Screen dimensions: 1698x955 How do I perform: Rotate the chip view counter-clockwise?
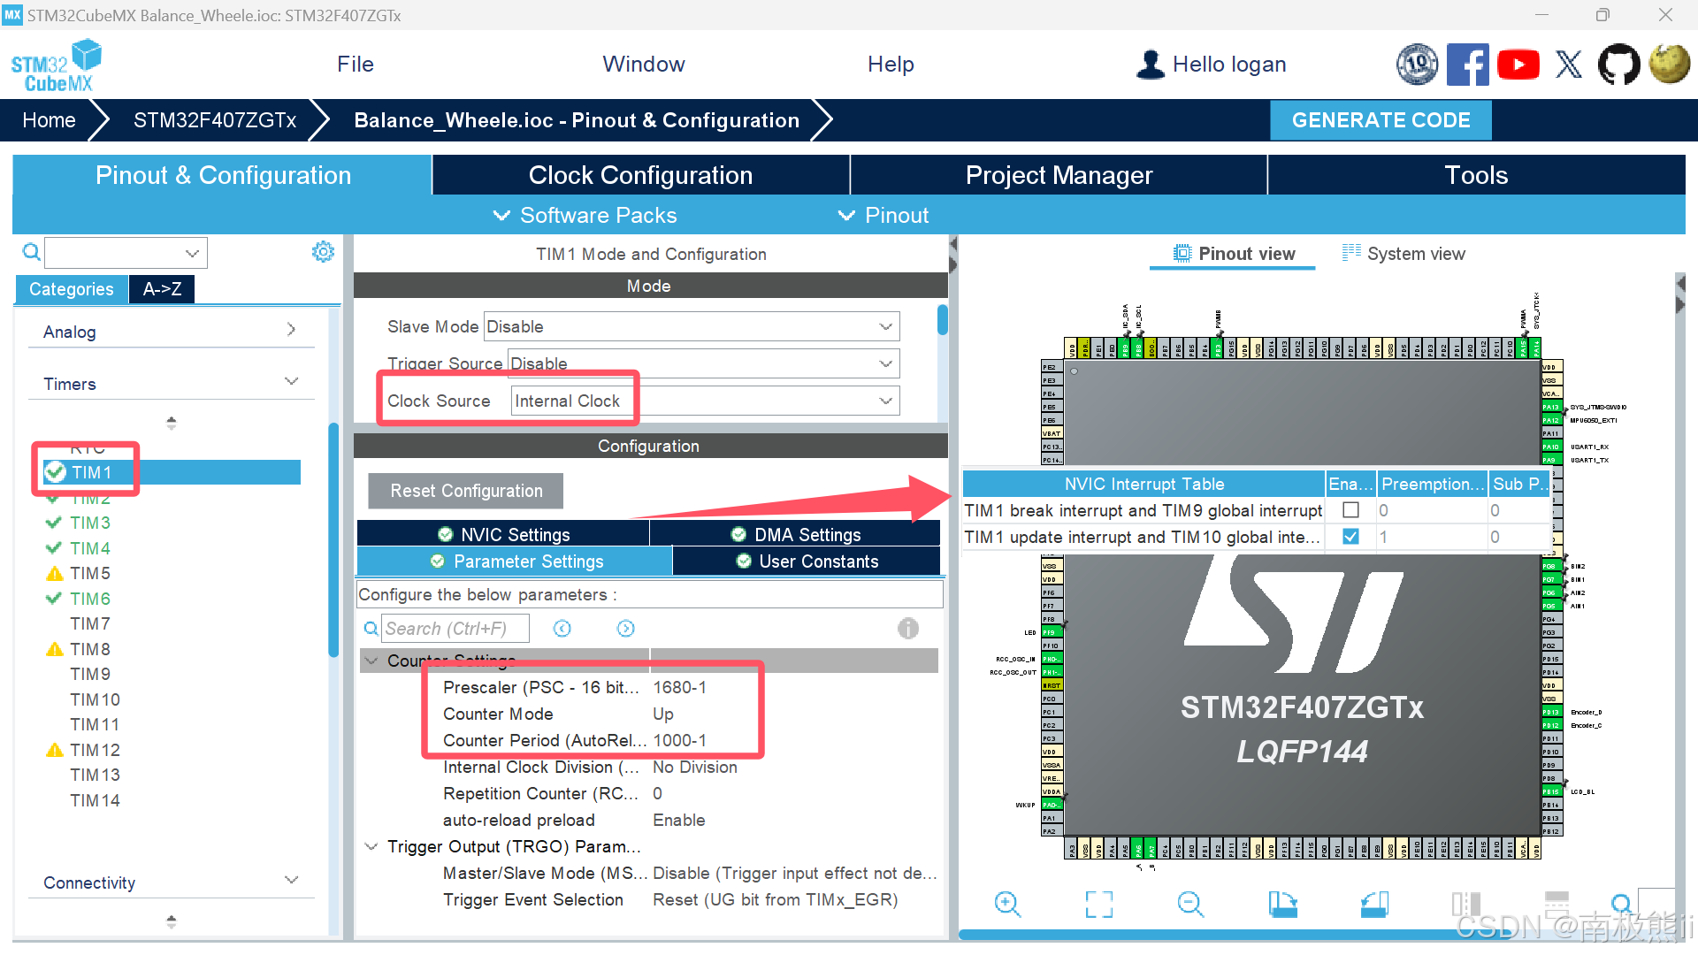(x=1375, y=904)
